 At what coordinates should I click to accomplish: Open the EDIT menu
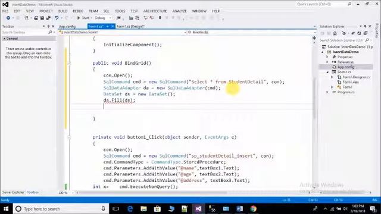(17, 11)
